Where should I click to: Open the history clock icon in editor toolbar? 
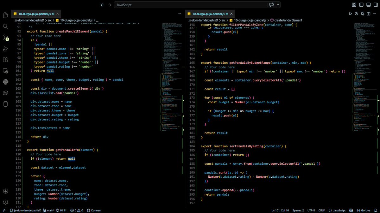(x=356, y=14)
